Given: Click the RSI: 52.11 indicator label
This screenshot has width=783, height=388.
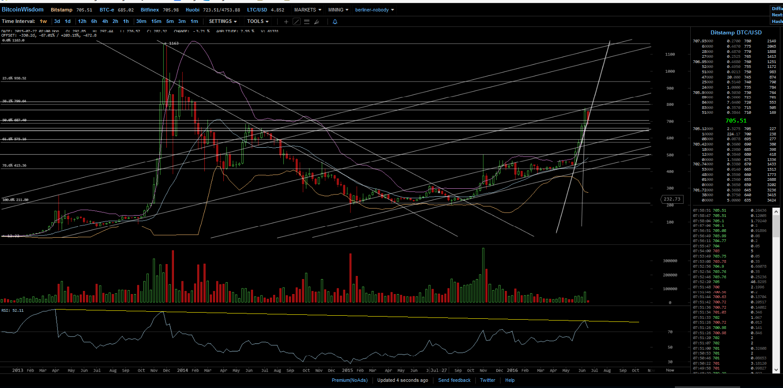Looking at the screenshot, I should (x=12, y=310).
